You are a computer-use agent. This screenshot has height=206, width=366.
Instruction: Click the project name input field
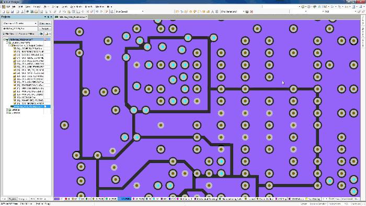pos(20,28)
